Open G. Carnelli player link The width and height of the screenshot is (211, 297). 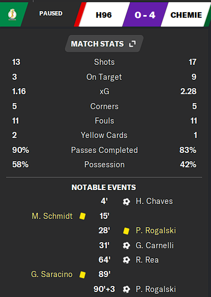155,245
